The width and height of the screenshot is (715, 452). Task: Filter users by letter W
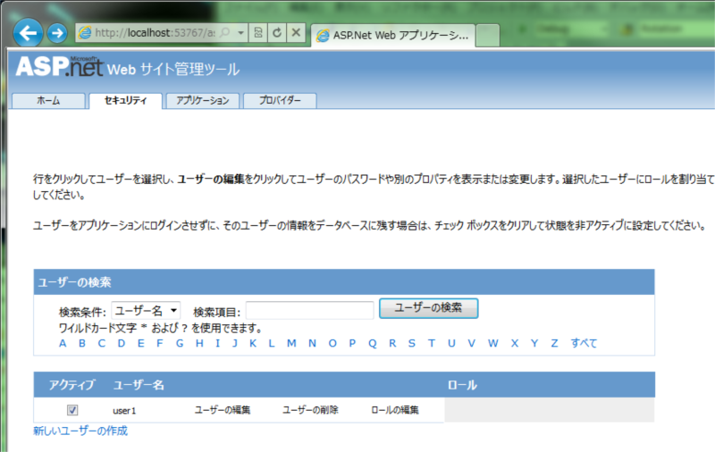(493, 343)
